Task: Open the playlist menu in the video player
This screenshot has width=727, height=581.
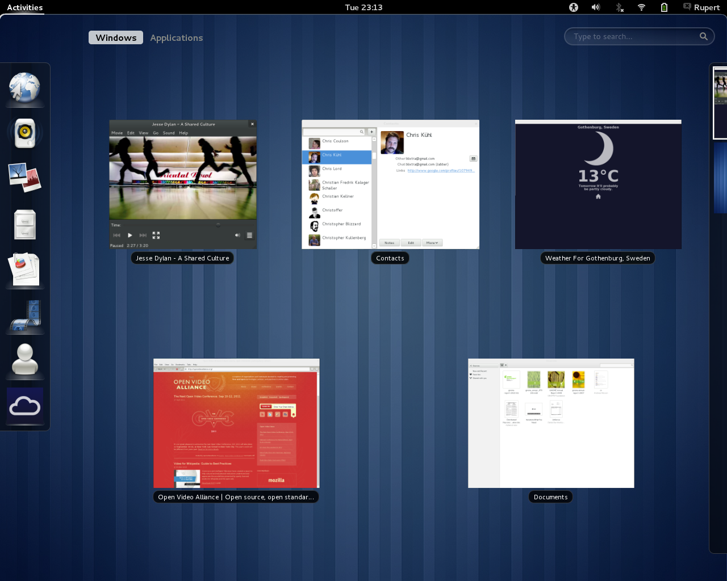Action: (249, 234)
